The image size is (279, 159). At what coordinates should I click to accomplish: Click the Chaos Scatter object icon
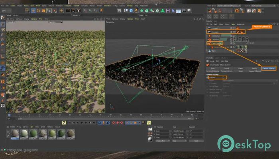[x=209, y=43]
